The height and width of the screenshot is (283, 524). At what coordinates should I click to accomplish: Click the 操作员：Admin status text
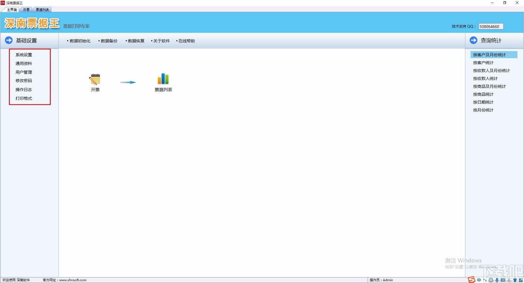(381, 280)
